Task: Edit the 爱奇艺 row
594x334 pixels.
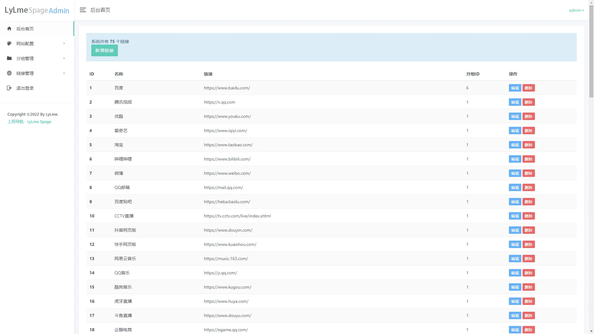Action: coord(515,131)
